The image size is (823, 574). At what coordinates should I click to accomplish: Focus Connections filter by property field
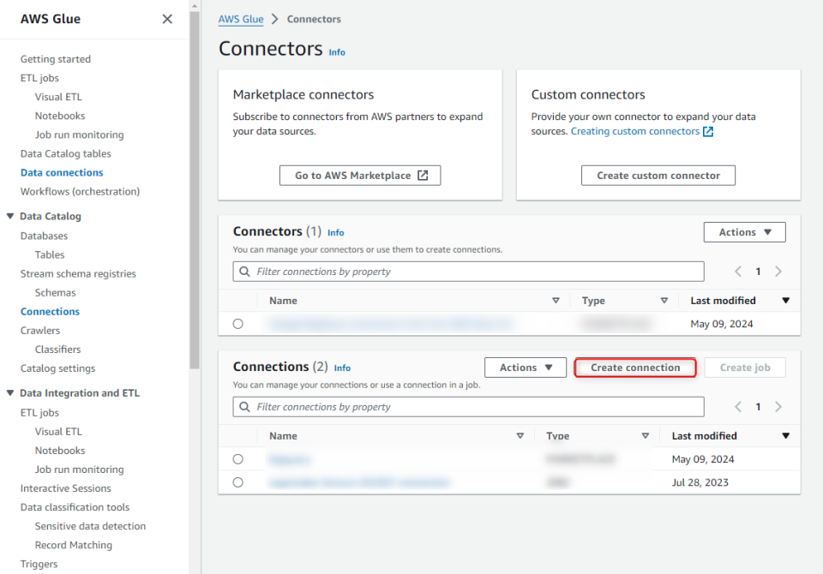pos(468,407)
